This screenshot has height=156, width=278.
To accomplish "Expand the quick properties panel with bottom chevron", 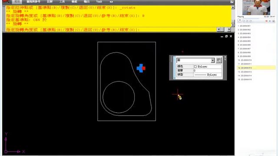I will (x=175, y=78).
